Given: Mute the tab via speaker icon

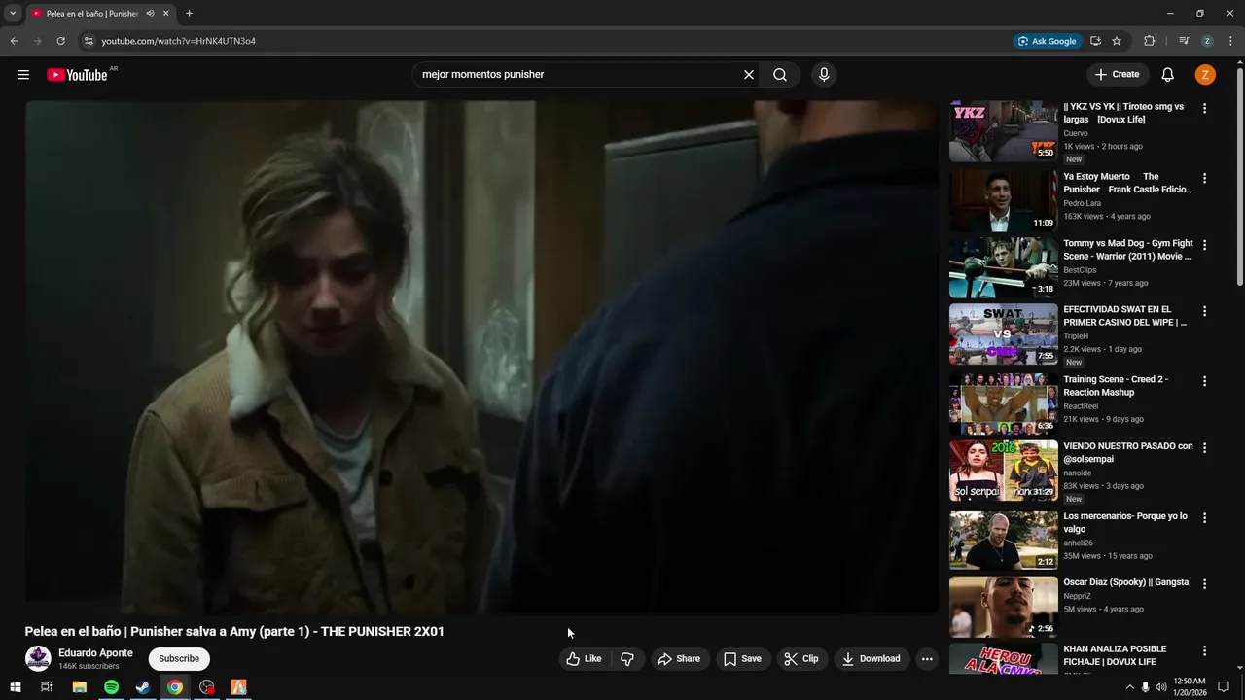Looking at the screenshot, I should pos(150,14).
